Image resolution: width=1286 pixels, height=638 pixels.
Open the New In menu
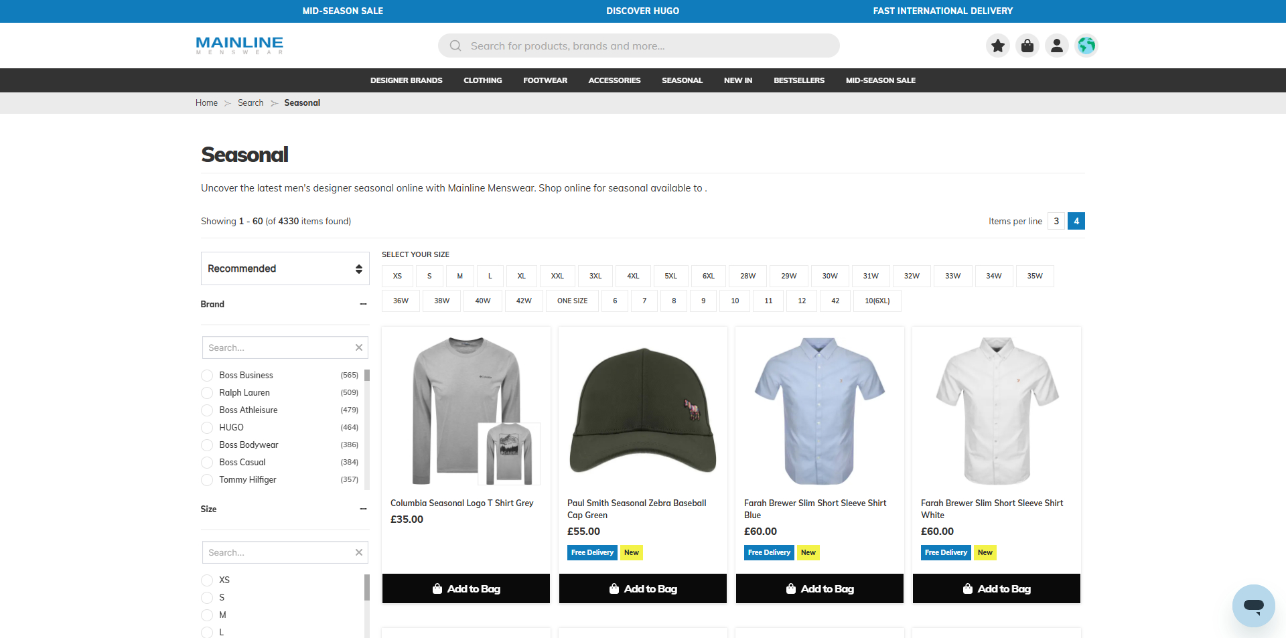tap(738, 80)
